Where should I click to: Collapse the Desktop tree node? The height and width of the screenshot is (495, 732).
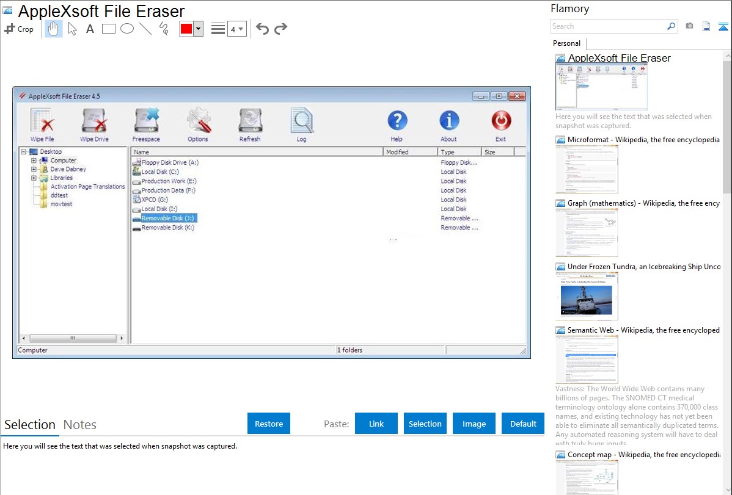point(23,151)
